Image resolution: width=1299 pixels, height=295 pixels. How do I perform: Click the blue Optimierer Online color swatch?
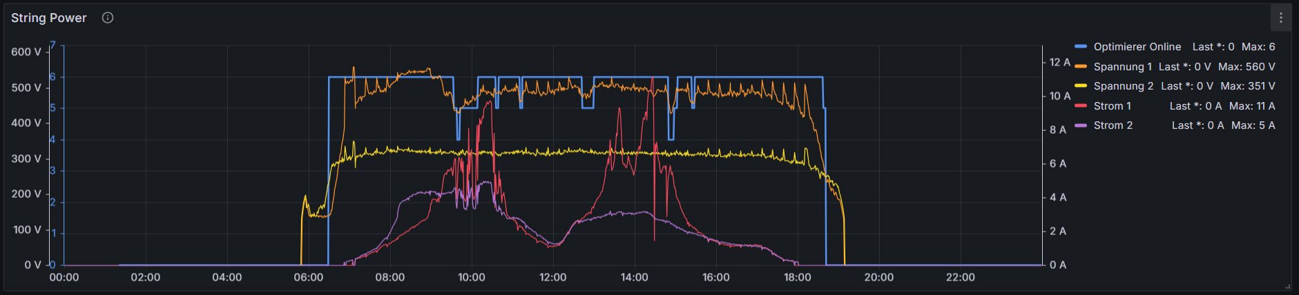[1081, 47]
